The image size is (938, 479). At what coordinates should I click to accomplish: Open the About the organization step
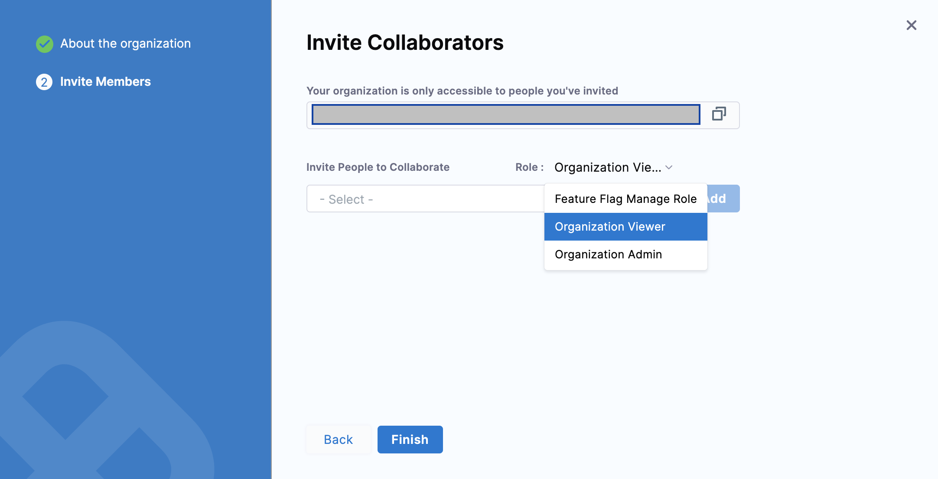click(x=125, y=43)
